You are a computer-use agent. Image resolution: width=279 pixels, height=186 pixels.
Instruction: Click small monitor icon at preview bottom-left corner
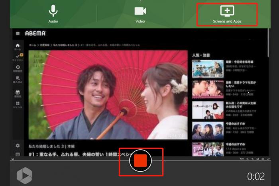click(x=13, y=159)
